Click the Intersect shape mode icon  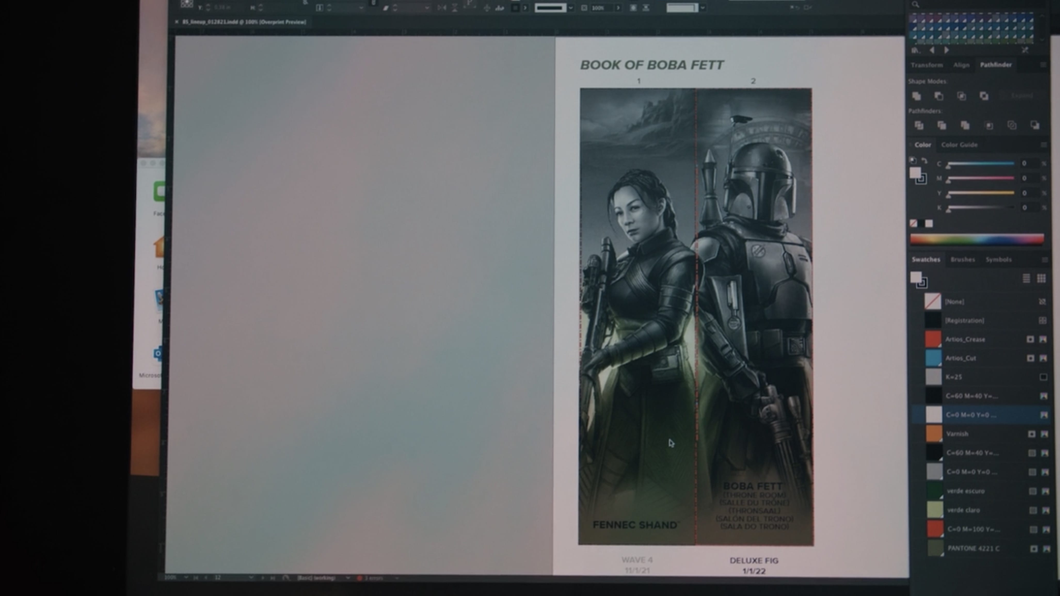(961, 96)
